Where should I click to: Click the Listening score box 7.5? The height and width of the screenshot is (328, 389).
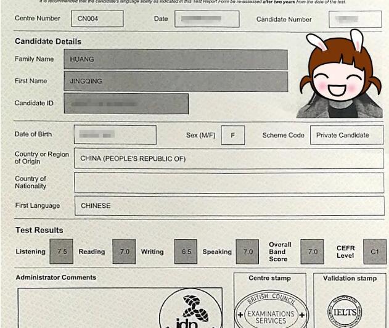(x=61, y=252)
